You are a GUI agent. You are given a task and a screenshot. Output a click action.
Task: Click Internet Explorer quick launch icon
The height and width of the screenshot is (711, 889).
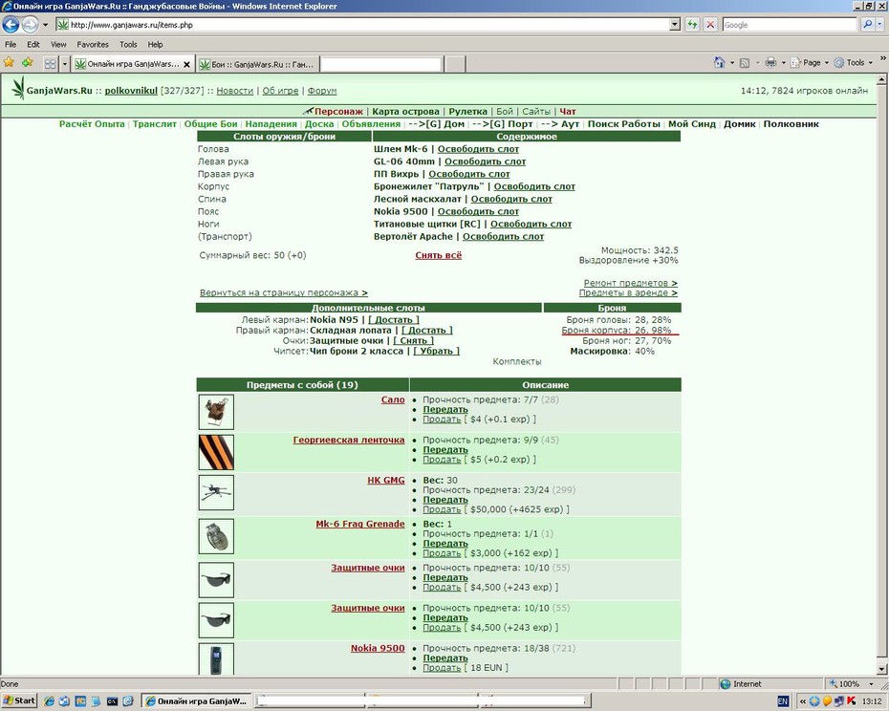50,701
